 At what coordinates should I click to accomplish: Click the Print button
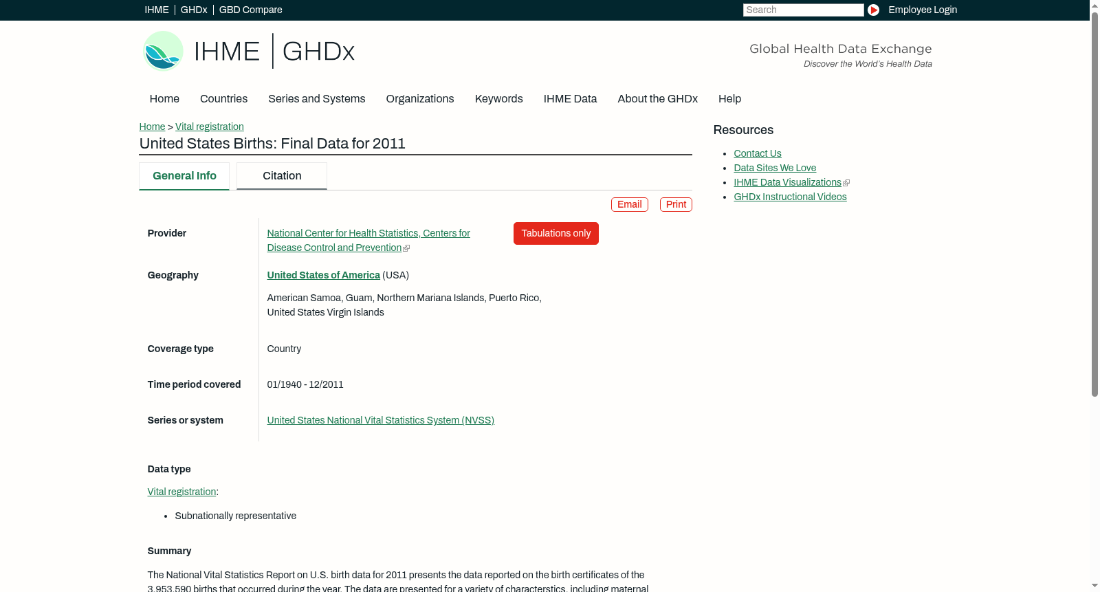[x=676, y=204]
